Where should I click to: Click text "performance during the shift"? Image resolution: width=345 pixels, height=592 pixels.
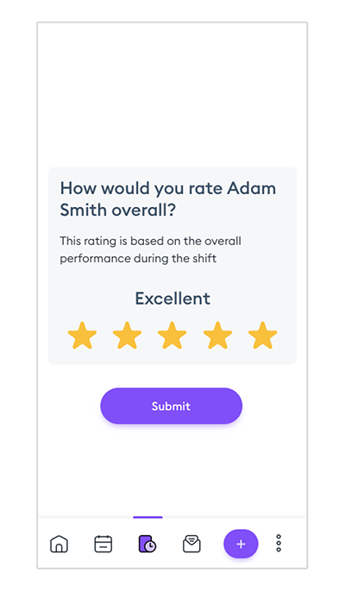[138, 258]
